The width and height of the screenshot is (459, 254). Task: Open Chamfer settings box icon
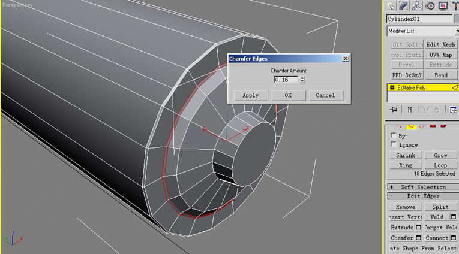coord(419,238)
